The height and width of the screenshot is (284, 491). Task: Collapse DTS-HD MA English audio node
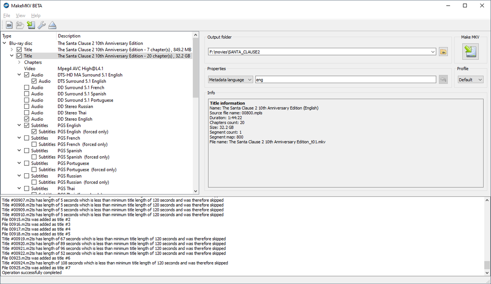(19, 75)
